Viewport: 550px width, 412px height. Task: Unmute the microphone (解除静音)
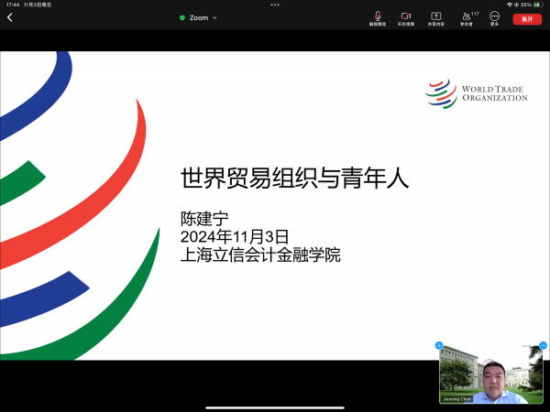click(378, 17)
